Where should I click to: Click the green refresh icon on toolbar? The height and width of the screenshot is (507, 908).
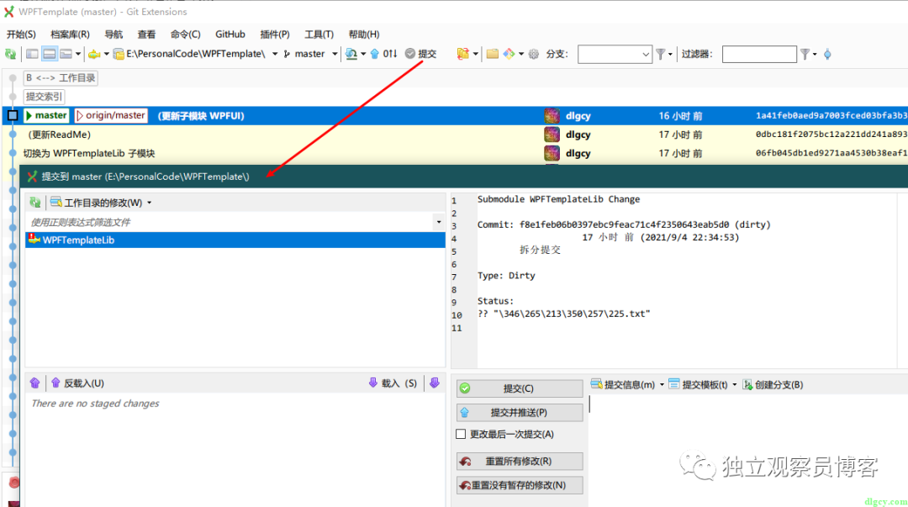click(x=11, y=53)
